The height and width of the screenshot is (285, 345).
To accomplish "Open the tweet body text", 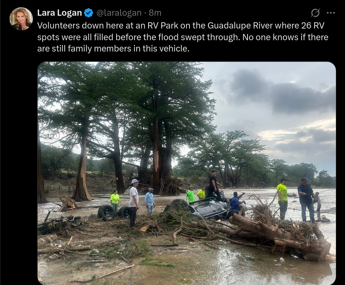I will (183, 37).
